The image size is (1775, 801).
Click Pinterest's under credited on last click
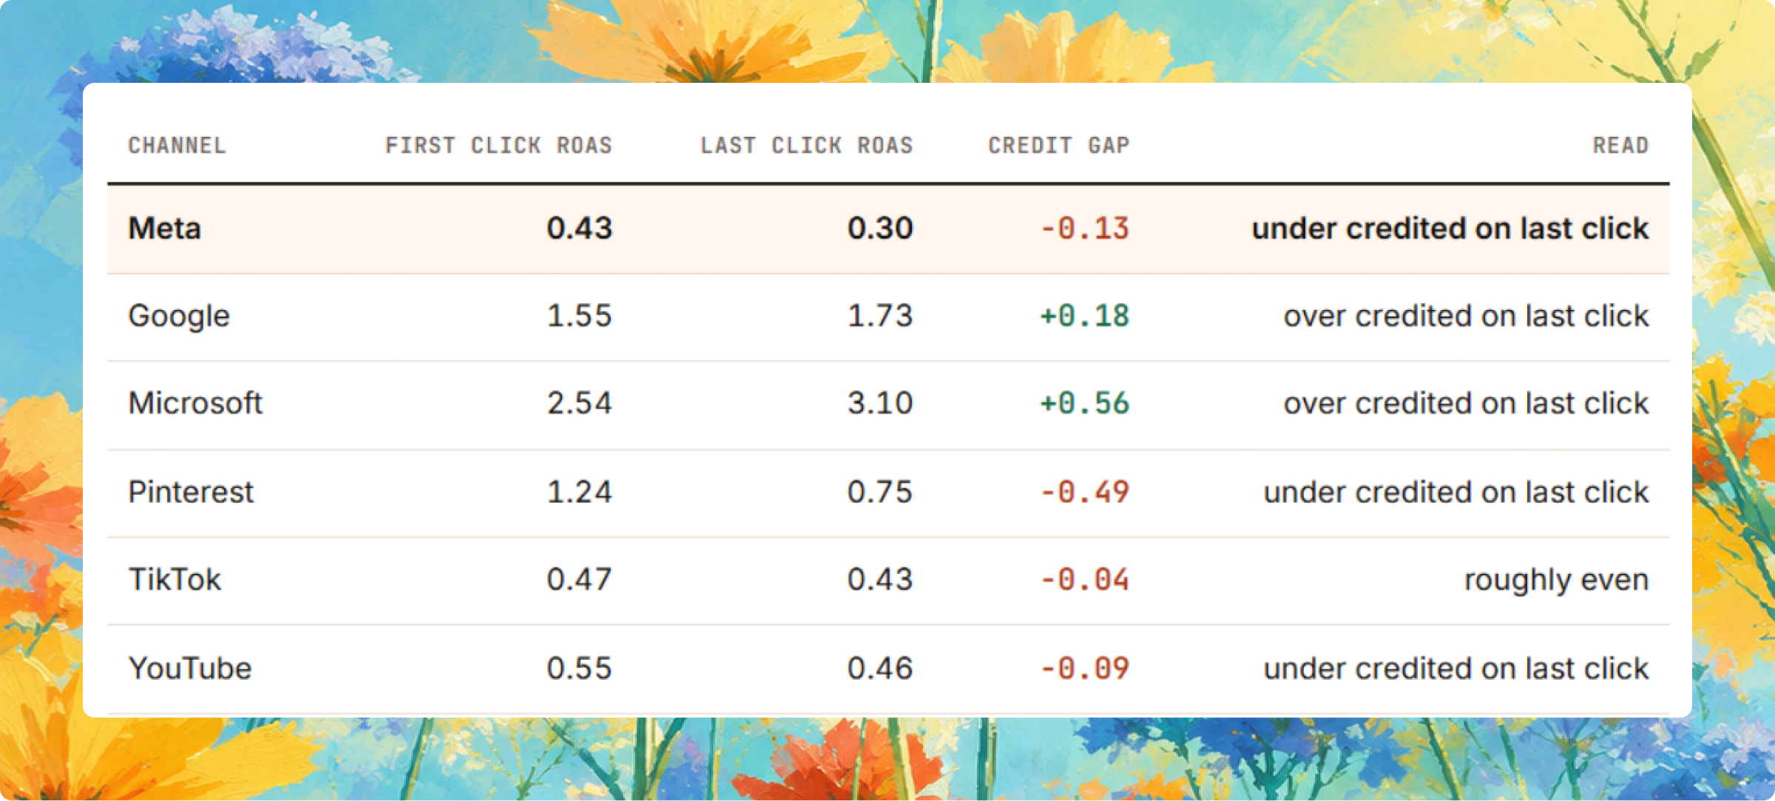pos(1456,493)
